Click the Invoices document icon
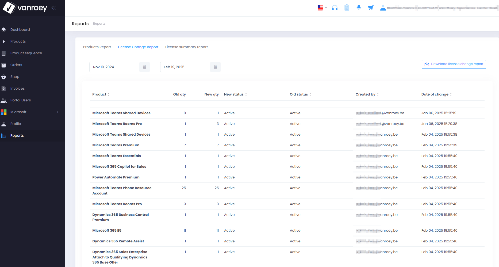This screenshot has height=267, width=499. point(4,89)
